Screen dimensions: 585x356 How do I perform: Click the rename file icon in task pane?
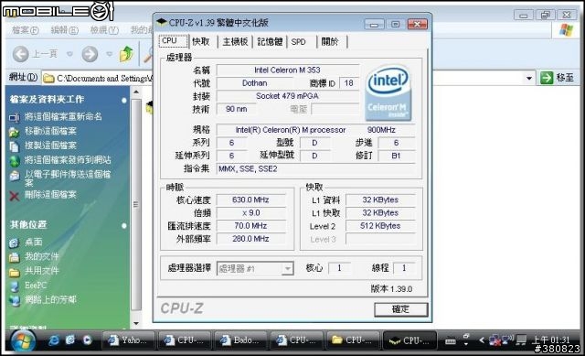click(x=15, y=118)
